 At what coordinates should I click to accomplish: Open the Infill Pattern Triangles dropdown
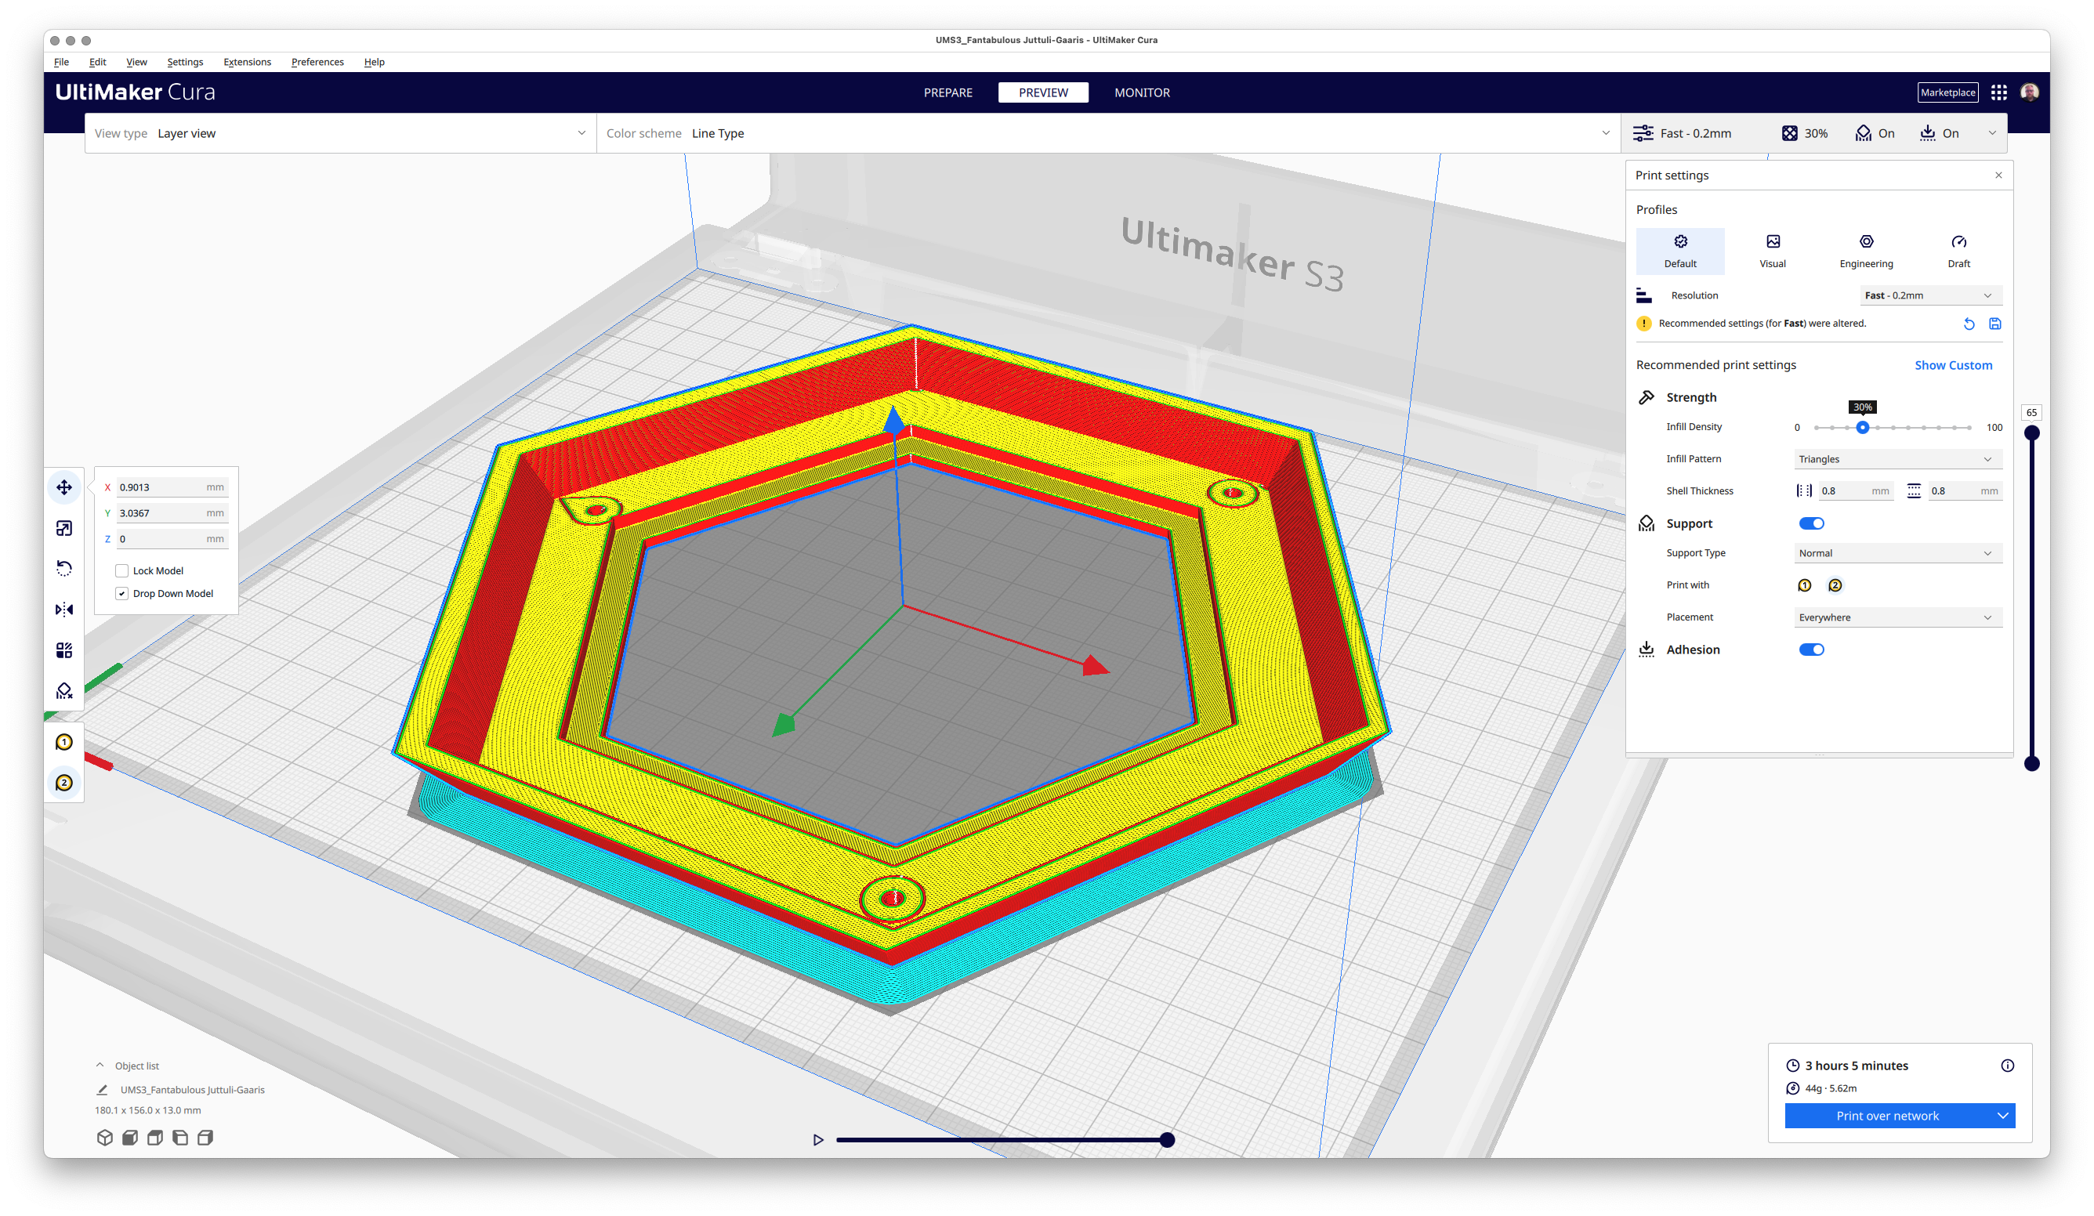1898,459
